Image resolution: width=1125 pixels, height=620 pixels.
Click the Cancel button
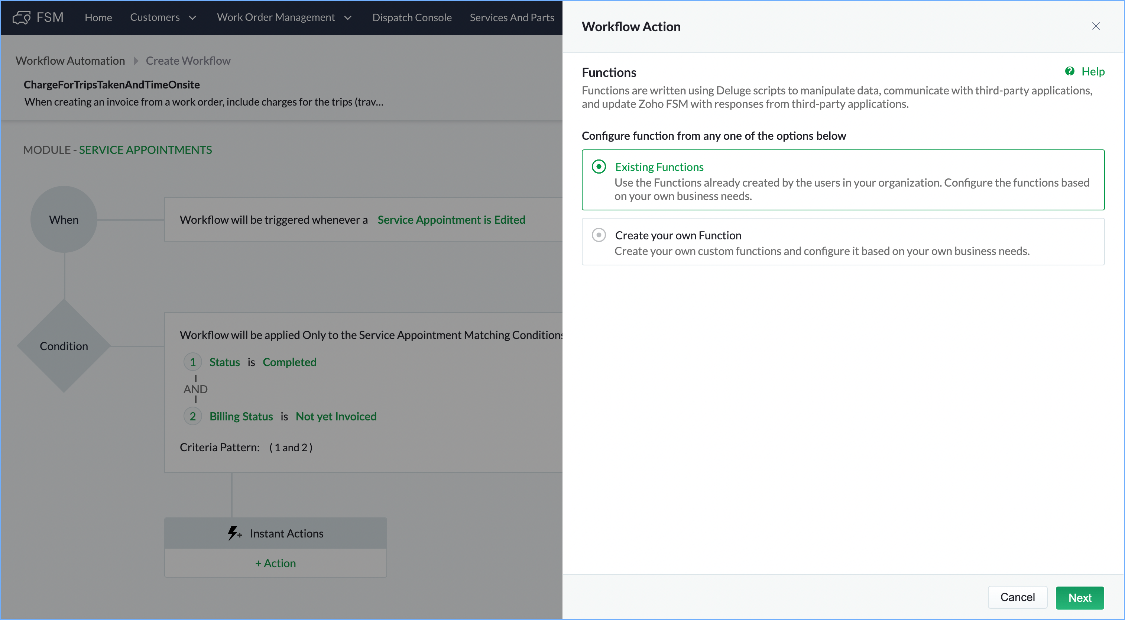(1017, 597)
